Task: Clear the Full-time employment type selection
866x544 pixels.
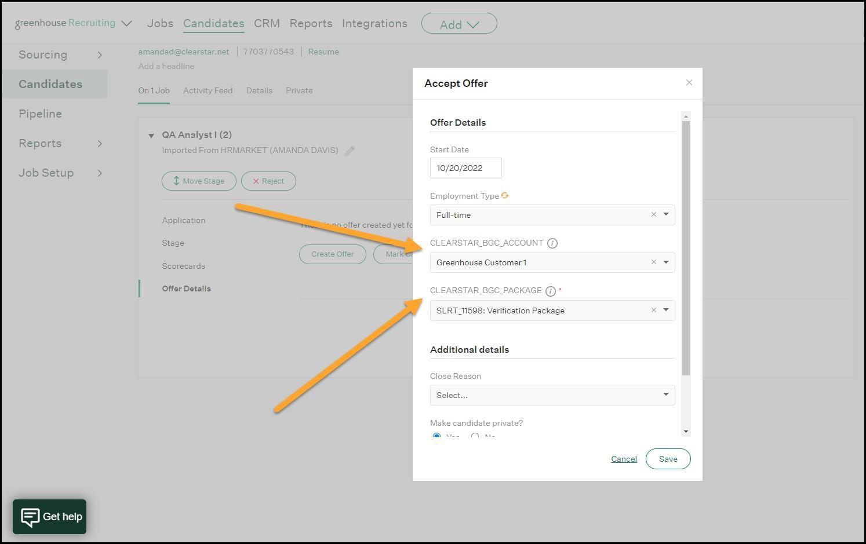Action: pyautogui.click(x=653, y=215)
